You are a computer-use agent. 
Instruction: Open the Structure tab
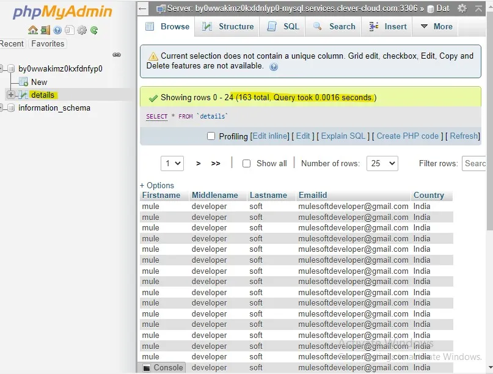click(x=228, y=26)
